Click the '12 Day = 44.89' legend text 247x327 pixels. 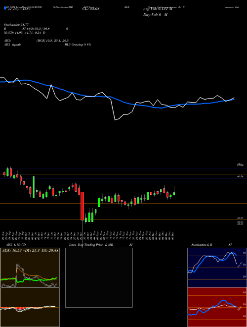pos(18,9)
